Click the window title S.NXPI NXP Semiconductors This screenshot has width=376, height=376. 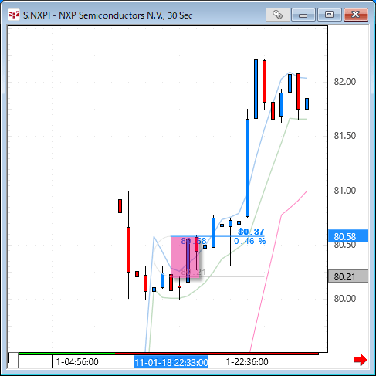[107, 15]
